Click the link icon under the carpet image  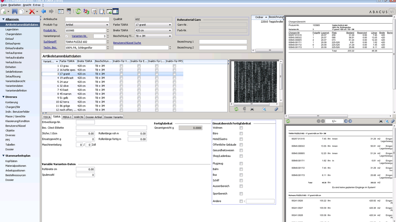[276, 109]
